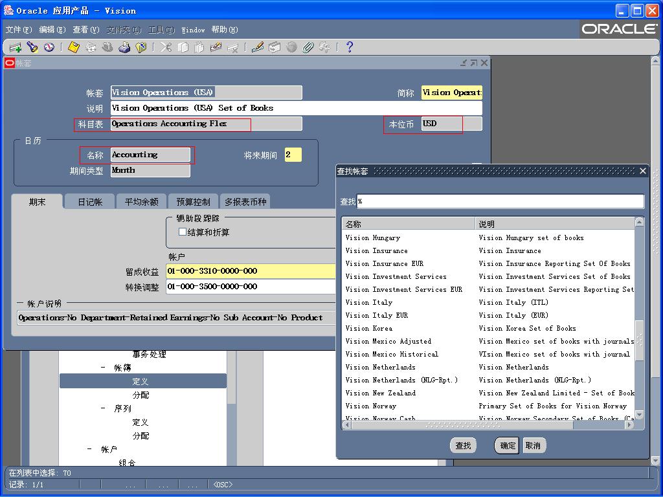Select the Vision Insurance EUR row
Viewport: 663px width, 497px height.
(488, 263)
